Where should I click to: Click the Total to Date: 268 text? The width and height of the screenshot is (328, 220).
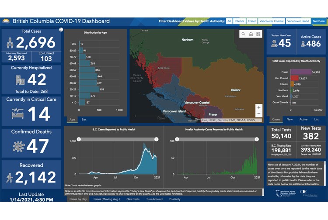click(x=31, y=91)
